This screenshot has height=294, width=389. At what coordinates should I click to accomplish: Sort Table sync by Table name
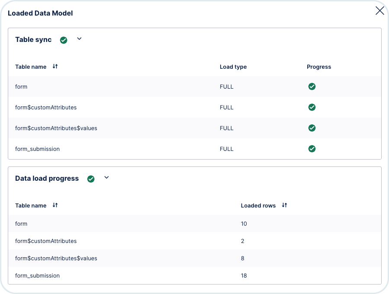[55, 67]
